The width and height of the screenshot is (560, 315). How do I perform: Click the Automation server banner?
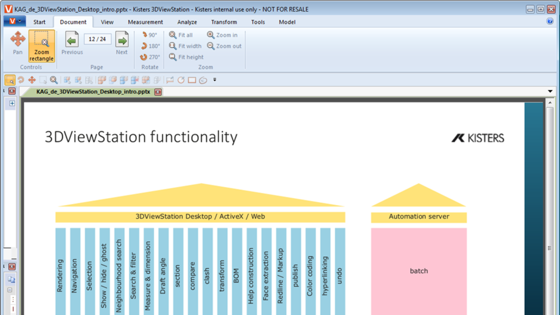tap(419, 217)
